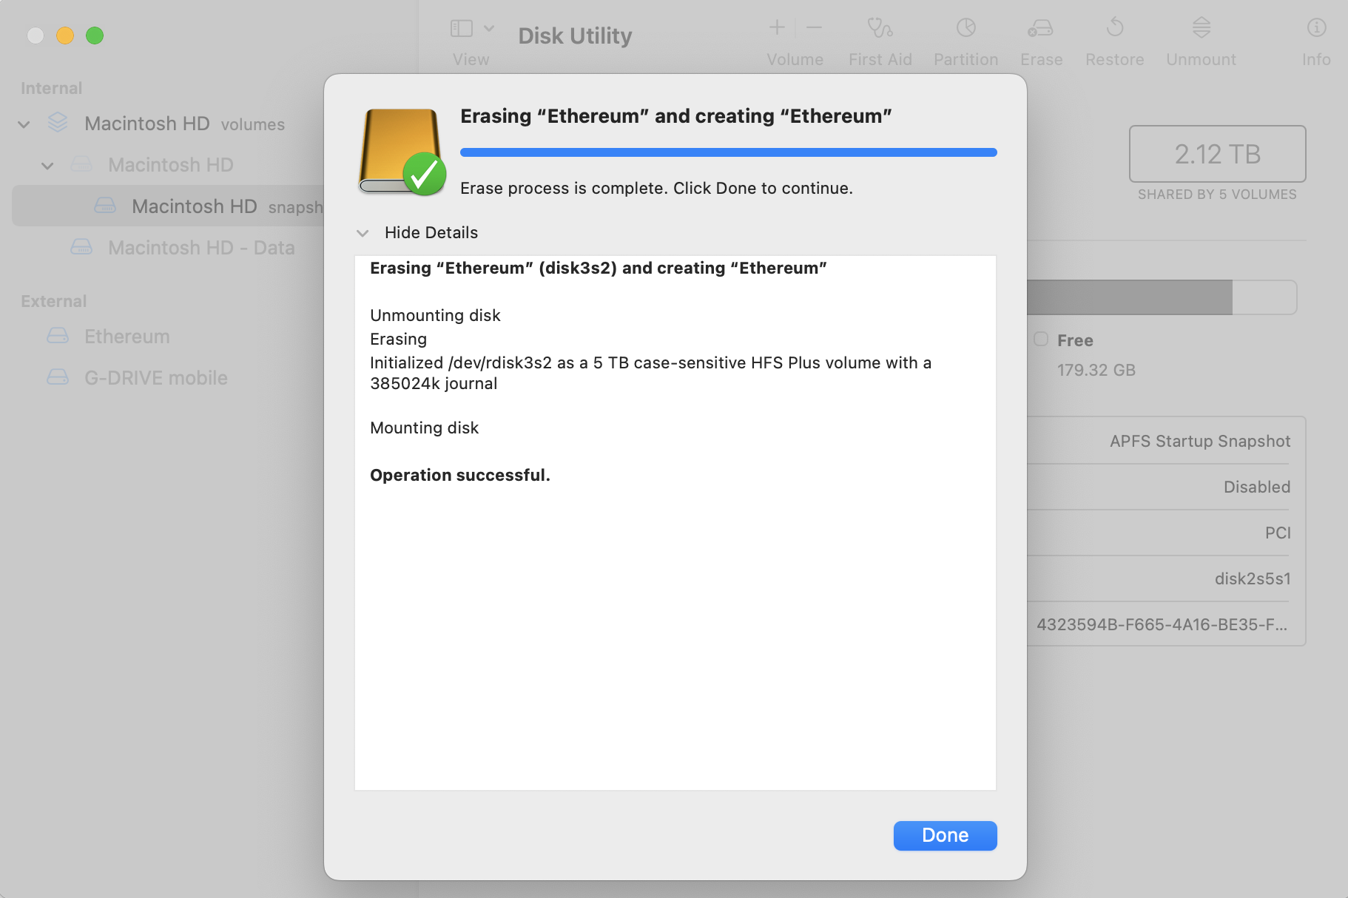Select Macintosh HD - Data volume
The image size is (1348, 898).
(x=201, y=248)
